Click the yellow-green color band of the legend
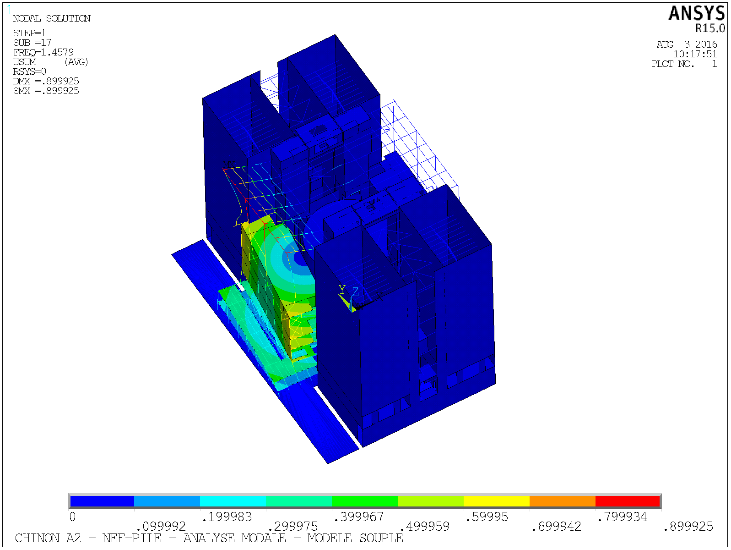This screenshot has width=731, height=550. [x=431, y=501]
